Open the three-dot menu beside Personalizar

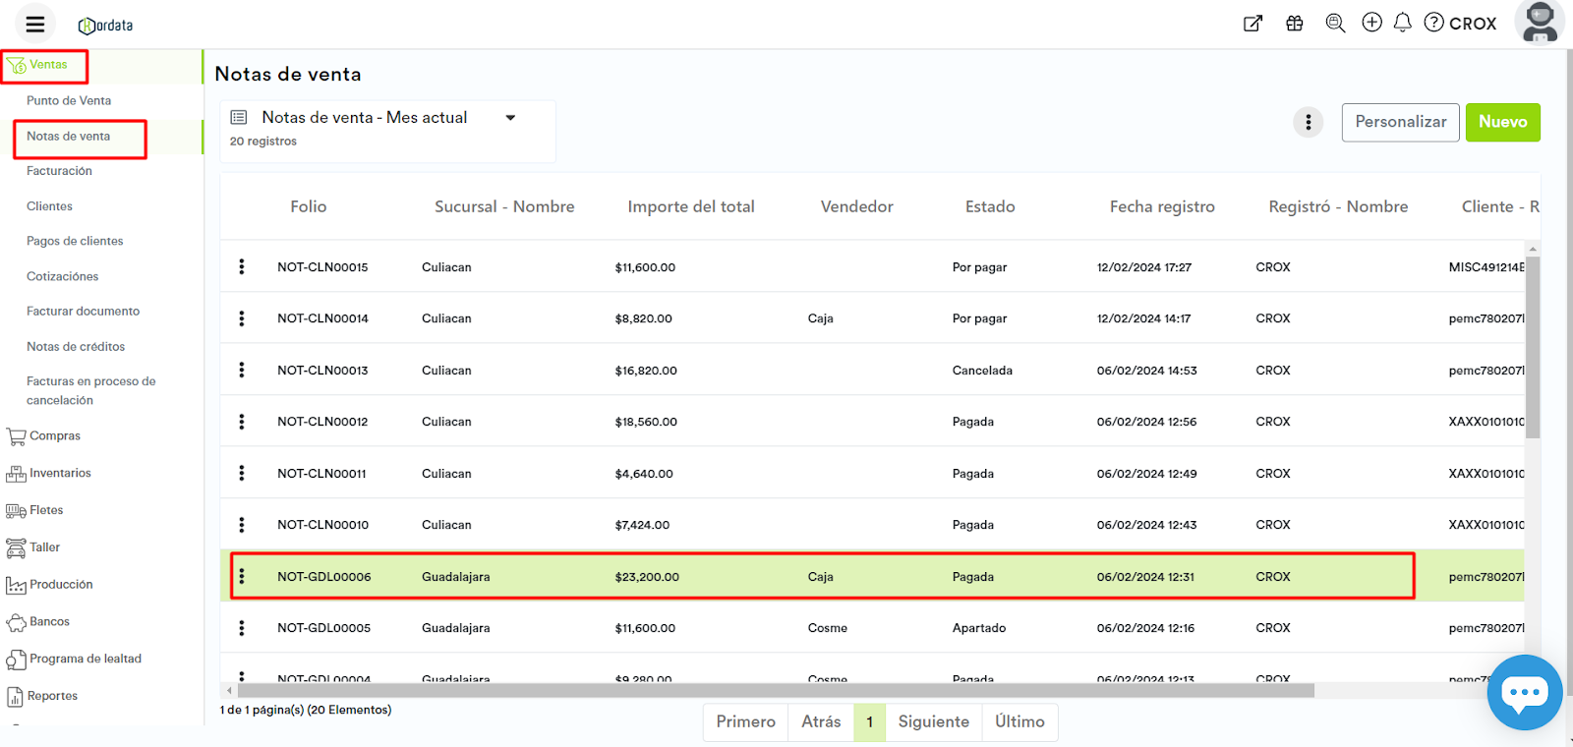pyautogui.click(x=1308, y=122)
